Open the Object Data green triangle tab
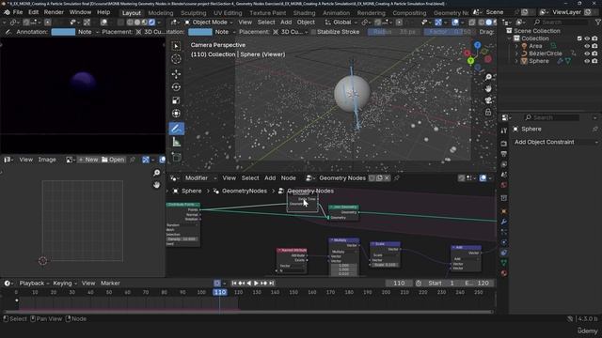The height and width of the screenshot is (338, 602). pyautogui.click(x=504, y=263)
